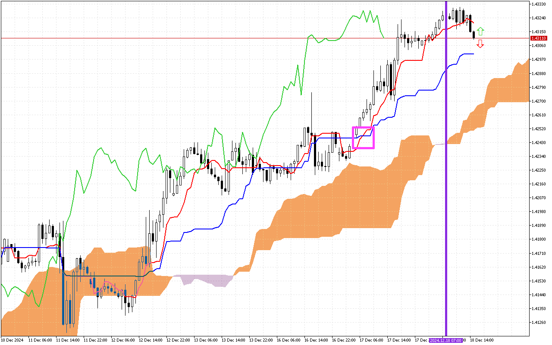Click the 17 Dec 06:00 time label
552x345 pixels.
371,340
